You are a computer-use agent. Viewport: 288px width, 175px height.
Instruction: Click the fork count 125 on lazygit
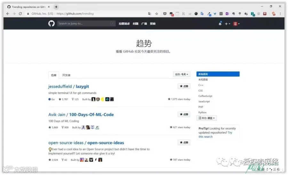pos(75,99)
